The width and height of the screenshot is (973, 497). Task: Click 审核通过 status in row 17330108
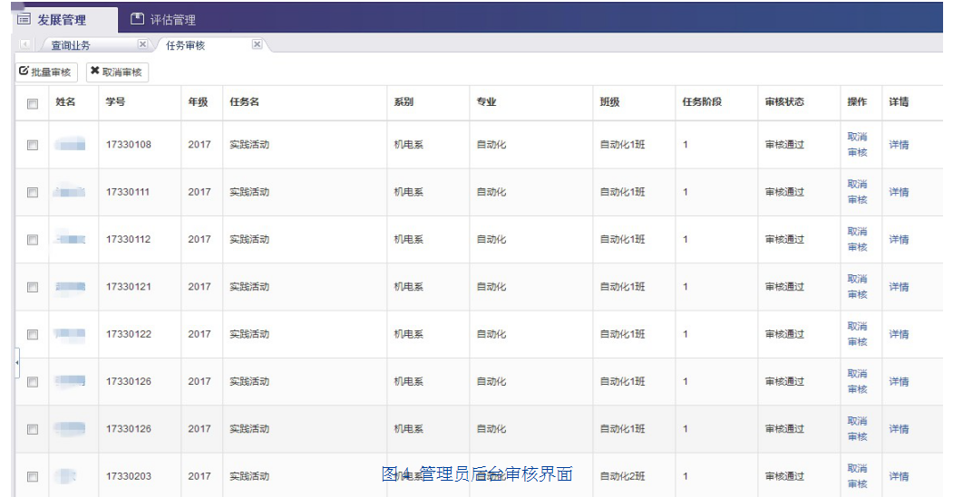[x=784, y=144]
